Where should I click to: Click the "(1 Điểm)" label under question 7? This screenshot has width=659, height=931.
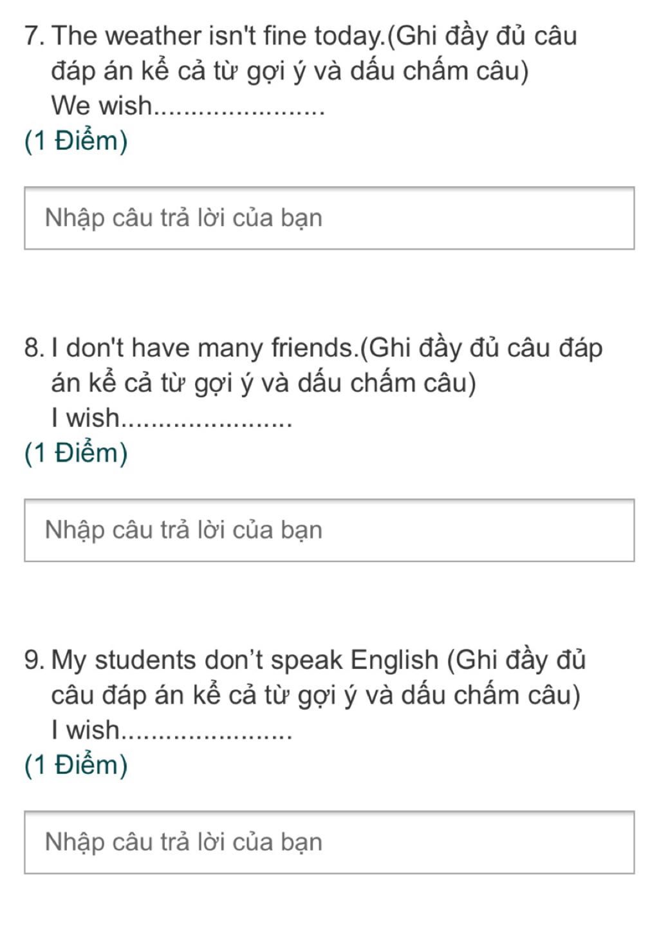click(x=76, y=140)
